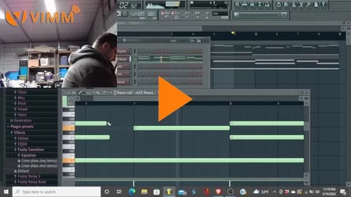Adjust the swing slider in channel rack header
The height and width of the screenshot is (197, 351).
pos(178,40)
